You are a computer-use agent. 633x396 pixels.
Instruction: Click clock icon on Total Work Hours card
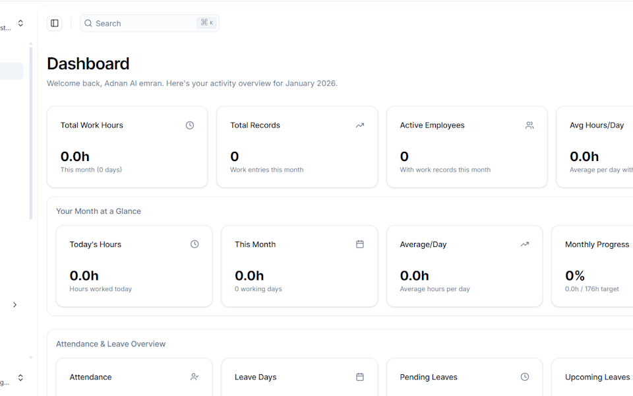[190, 125]
